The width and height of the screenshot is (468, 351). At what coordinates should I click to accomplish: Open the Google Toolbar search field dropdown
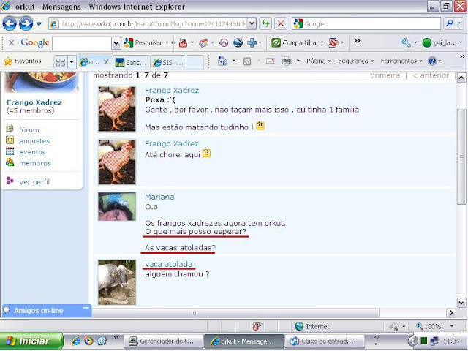[116, 43]
